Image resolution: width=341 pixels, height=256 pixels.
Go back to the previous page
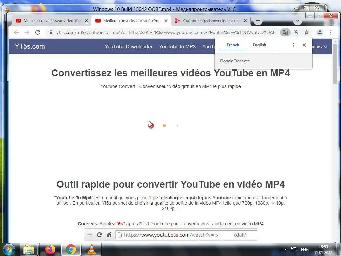point(16,32)
